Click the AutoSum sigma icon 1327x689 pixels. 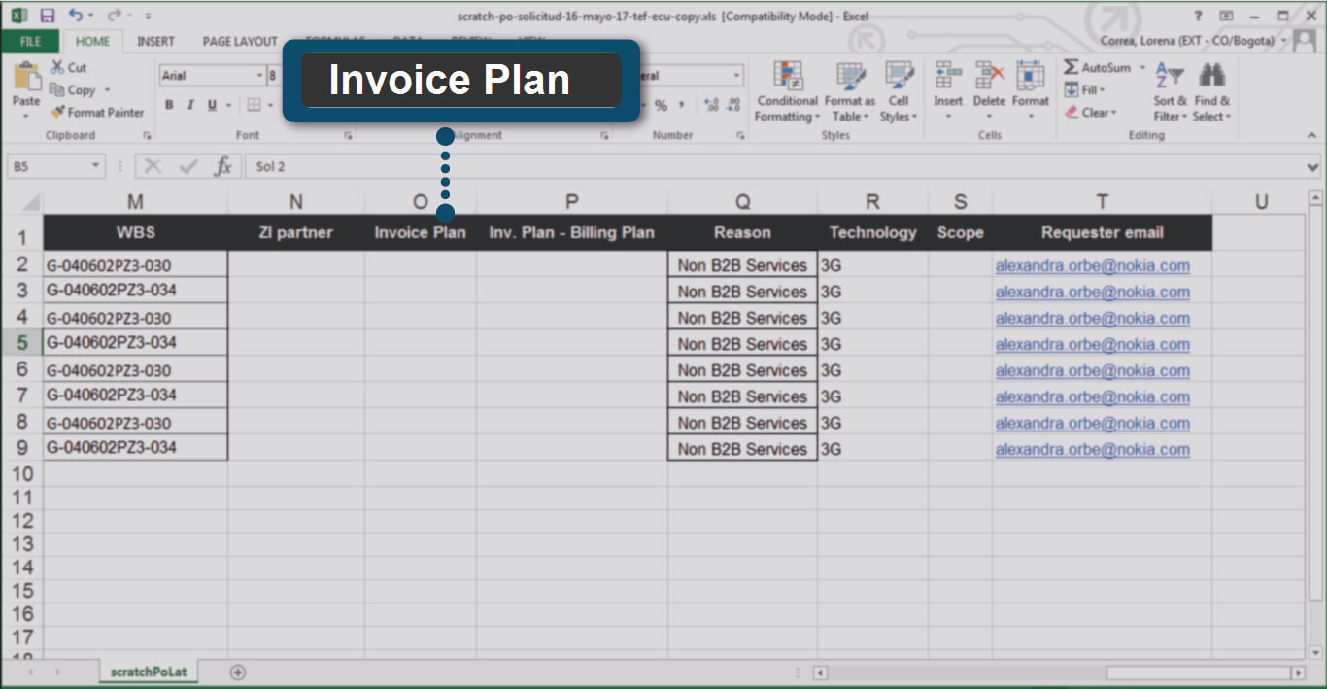[1072, 68]
